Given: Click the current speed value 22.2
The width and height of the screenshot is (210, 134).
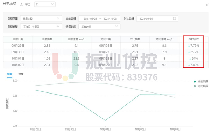Looking at the screenshot, I should click(76, 59).
